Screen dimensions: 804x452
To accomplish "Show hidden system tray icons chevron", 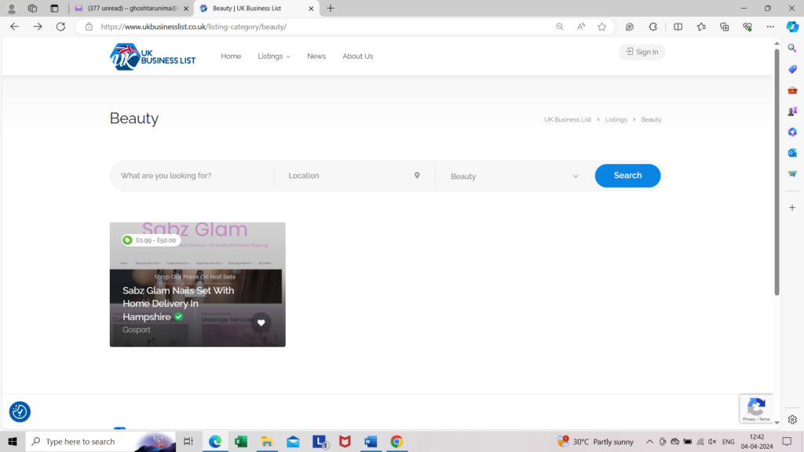I will pos(649,442).
